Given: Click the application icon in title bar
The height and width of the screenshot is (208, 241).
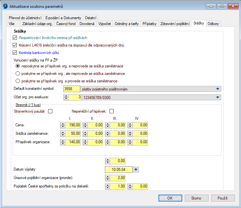Looking at the screenshot, I should pyautogui.click(x=5, y=6).
